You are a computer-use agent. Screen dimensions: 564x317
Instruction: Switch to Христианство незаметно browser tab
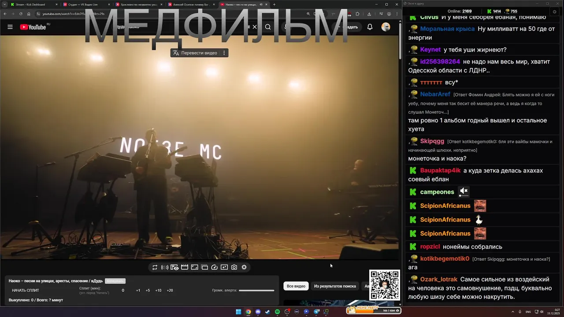[138, 4]
